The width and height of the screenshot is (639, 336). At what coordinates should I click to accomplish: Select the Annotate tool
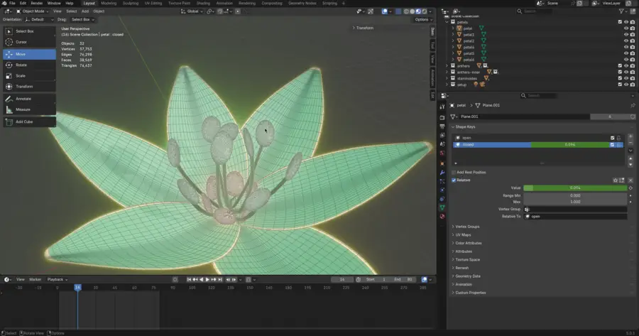coord(29,99)
